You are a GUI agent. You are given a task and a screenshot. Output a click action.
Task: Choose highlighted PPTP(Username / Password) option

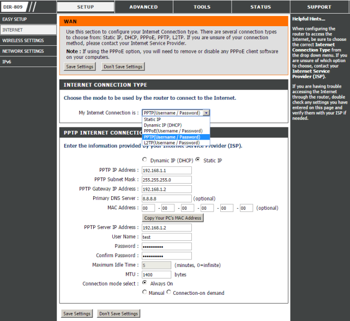click(x=176, y=137)
